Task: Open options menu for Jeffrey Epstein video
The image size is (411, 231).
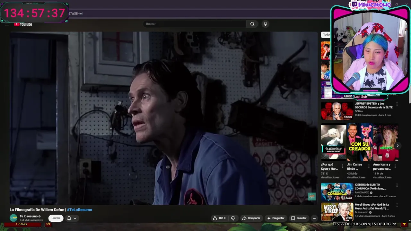Action: pos(397,104)
